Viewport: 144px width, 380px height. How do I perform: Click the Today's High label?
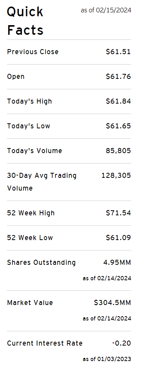click(x=29, y=101)
